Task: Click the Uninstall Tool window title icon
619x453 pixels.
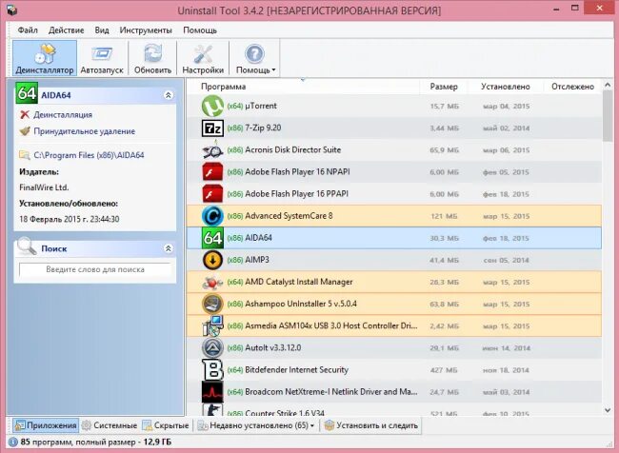Action: point(11,10)
